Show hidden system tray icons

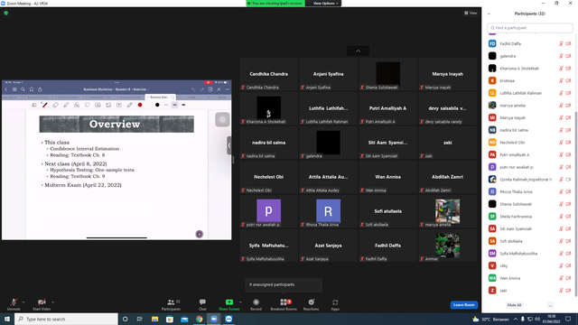pos(516,319)
